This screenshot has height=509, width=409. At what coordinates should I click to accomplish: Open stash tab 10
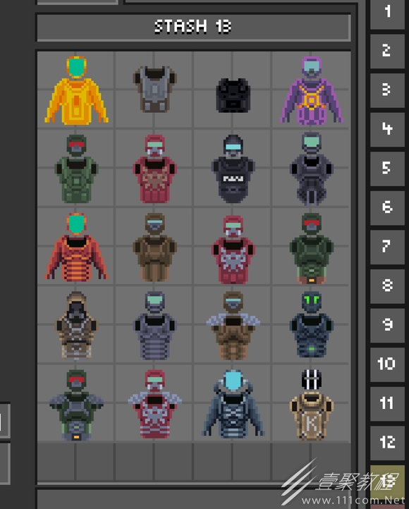click(x=387, y=364)
